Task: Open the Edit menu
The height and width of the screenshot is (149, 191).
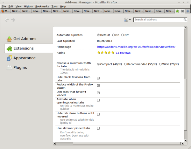Action: [x=11, y=6]
